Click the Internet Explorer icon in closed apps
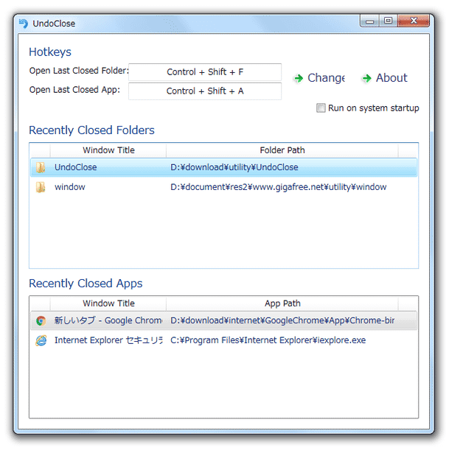449x450 pixels. [41, 340]
